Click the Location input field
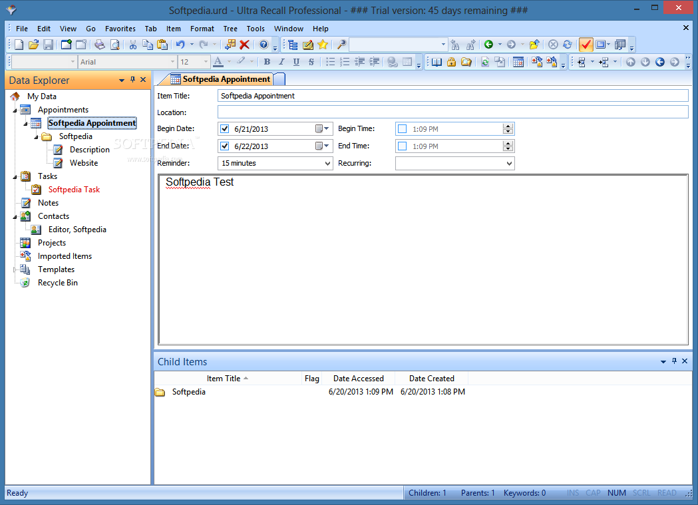 pyautogui.click(x=452, y=112)
